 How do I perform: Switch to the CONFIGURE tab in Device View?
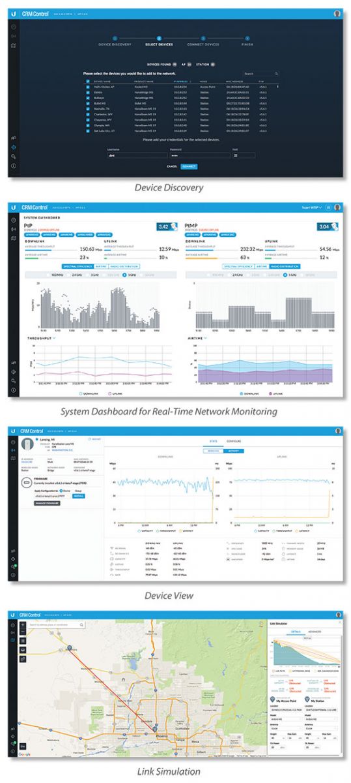[233, 440]
